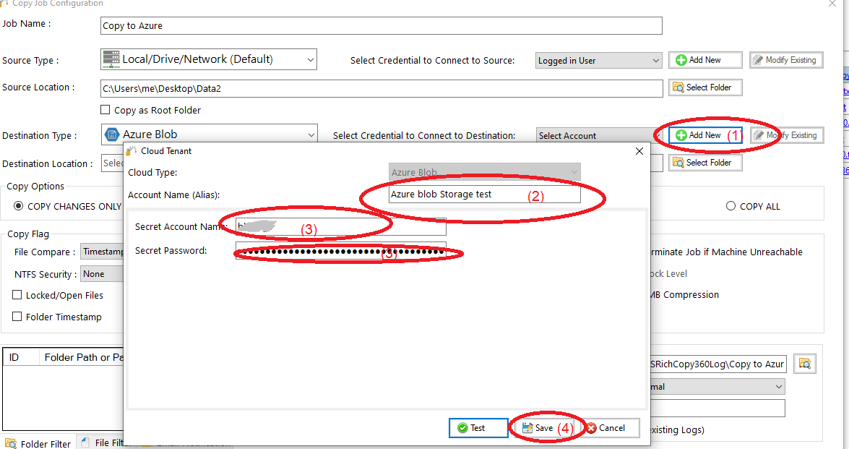Open the Folder Filter tab

(38, 444)
